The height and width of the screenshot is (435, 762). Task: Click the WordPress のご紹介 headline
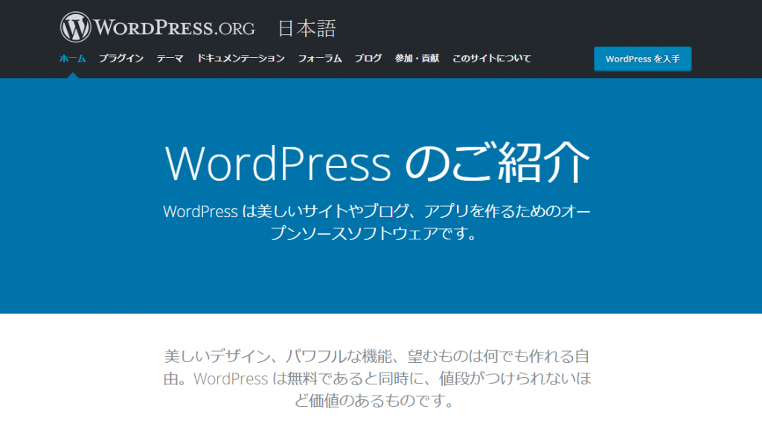coord(377,162)
